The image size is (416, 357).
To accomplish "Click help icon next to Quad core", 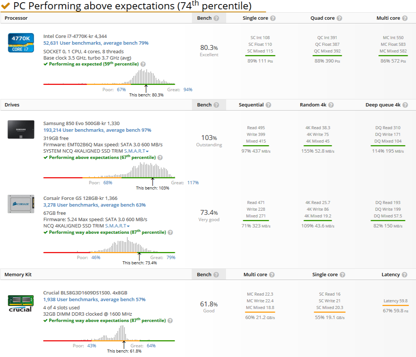I will (x=339, y=18).
